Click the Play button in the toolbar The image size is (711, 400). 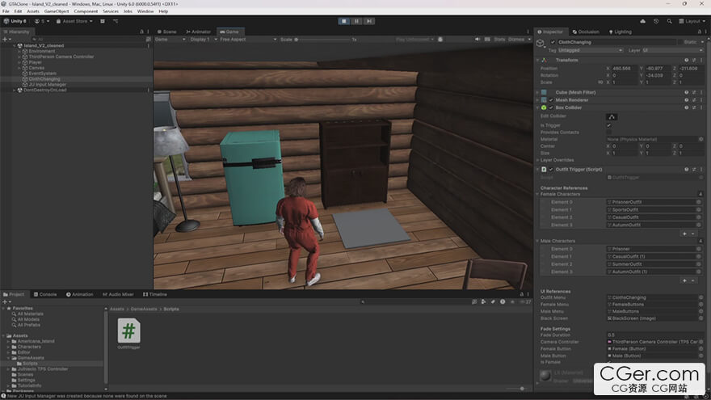tap(344, 21)
